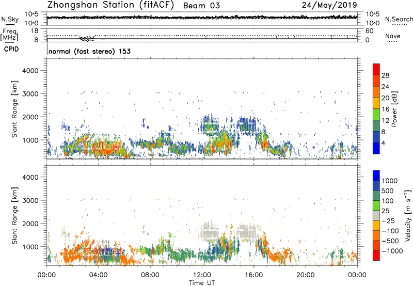Pick the red bottom segment of Velocity color bar
Viewport: 413px width, 286px height.
click(x=376, y=256)
